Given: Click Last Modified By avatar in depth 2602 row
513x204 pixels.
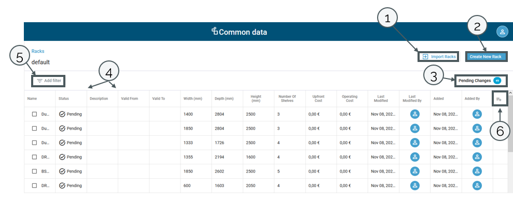Looking at the screenshot, I should (415, 171).
